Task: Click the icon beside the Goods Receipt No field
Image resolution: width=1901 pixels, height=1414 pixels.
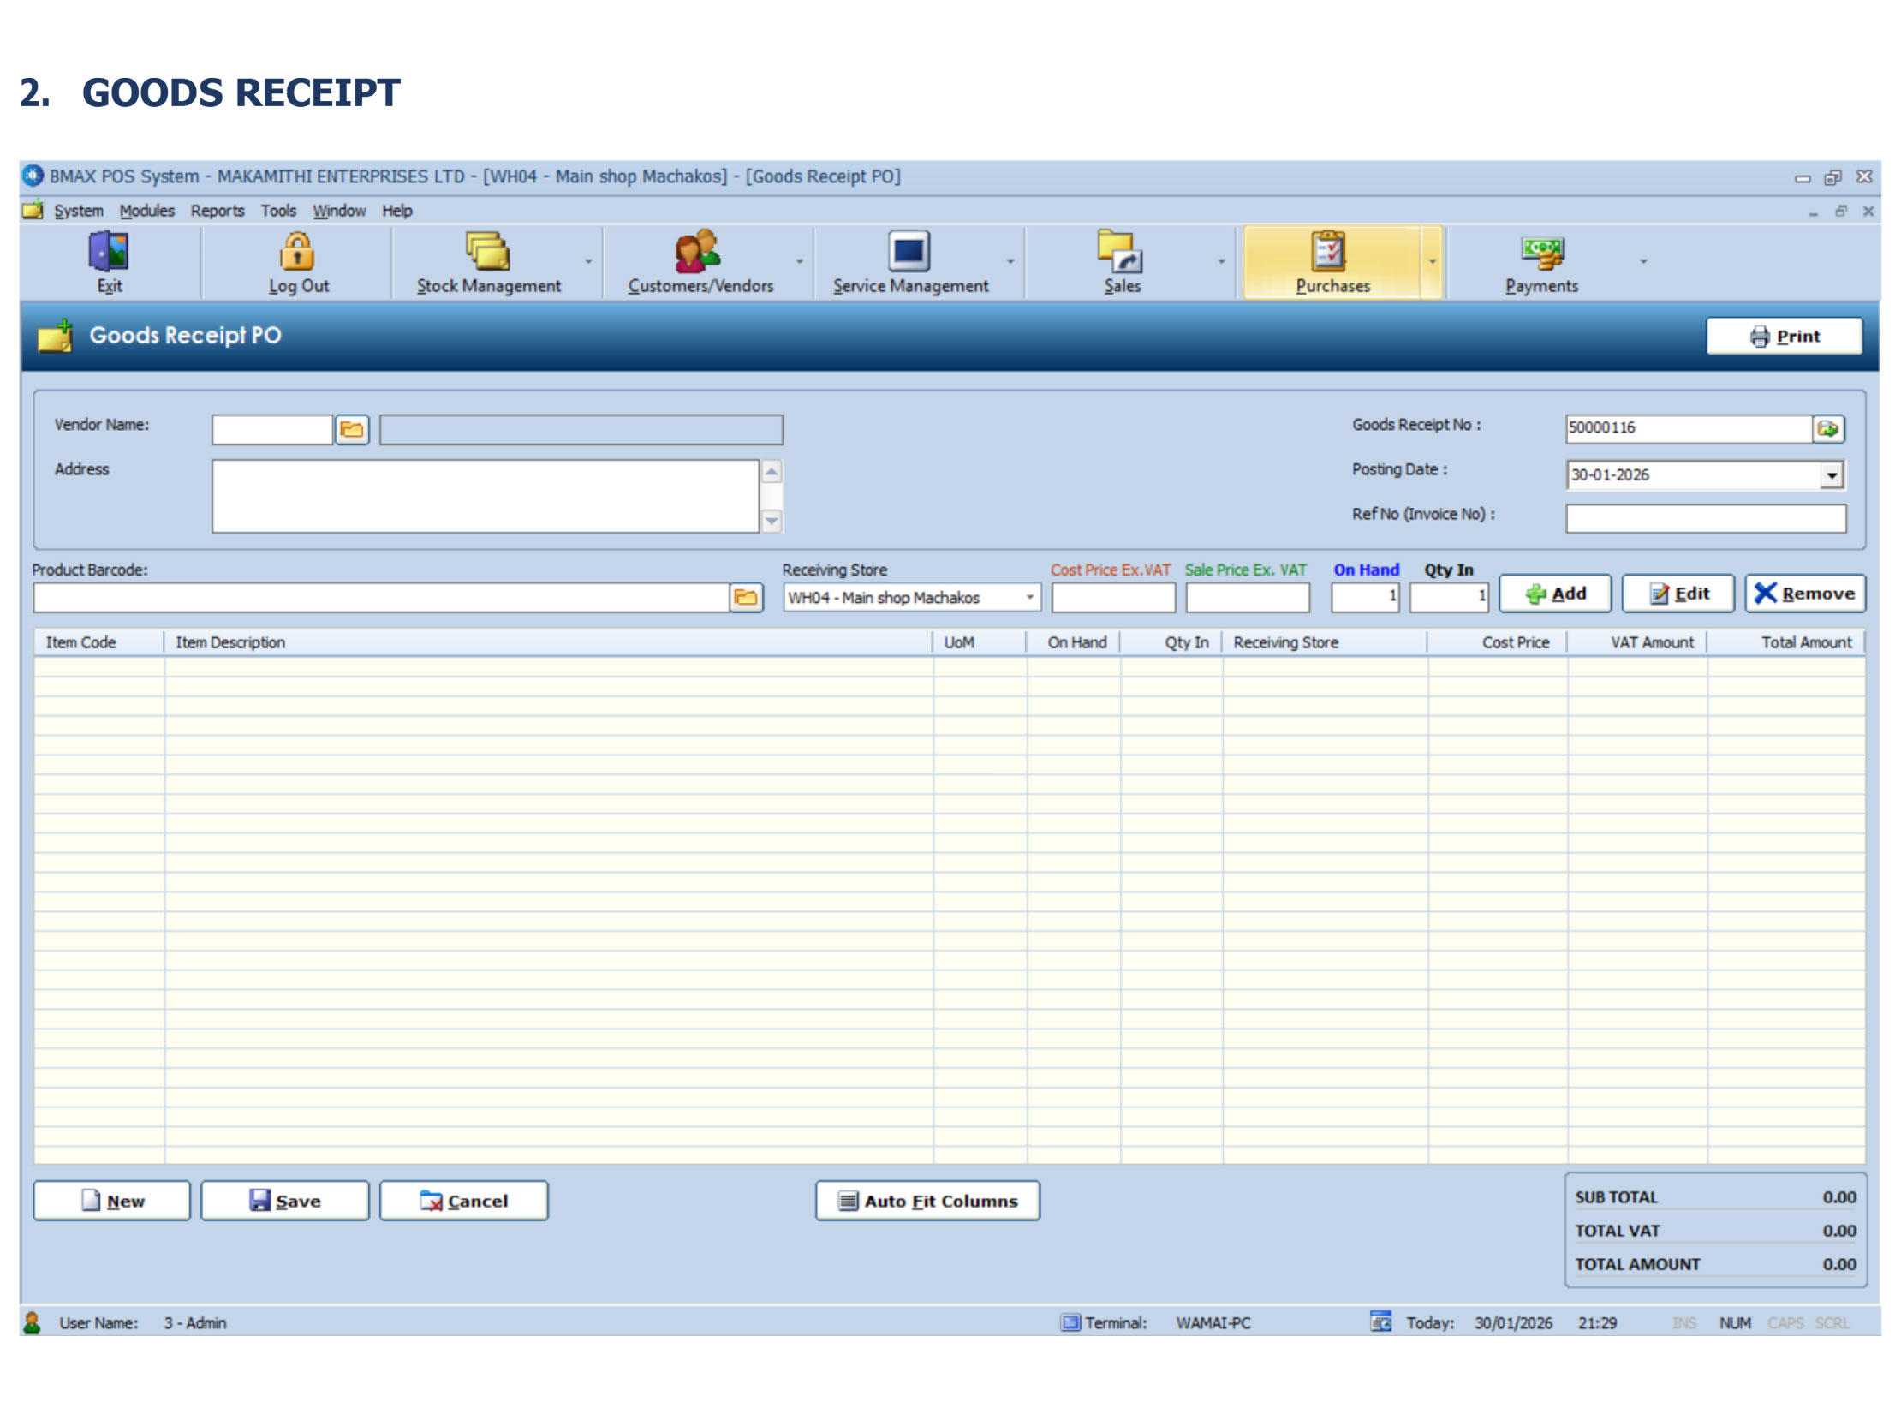Action: click(x=1828, y=429)
